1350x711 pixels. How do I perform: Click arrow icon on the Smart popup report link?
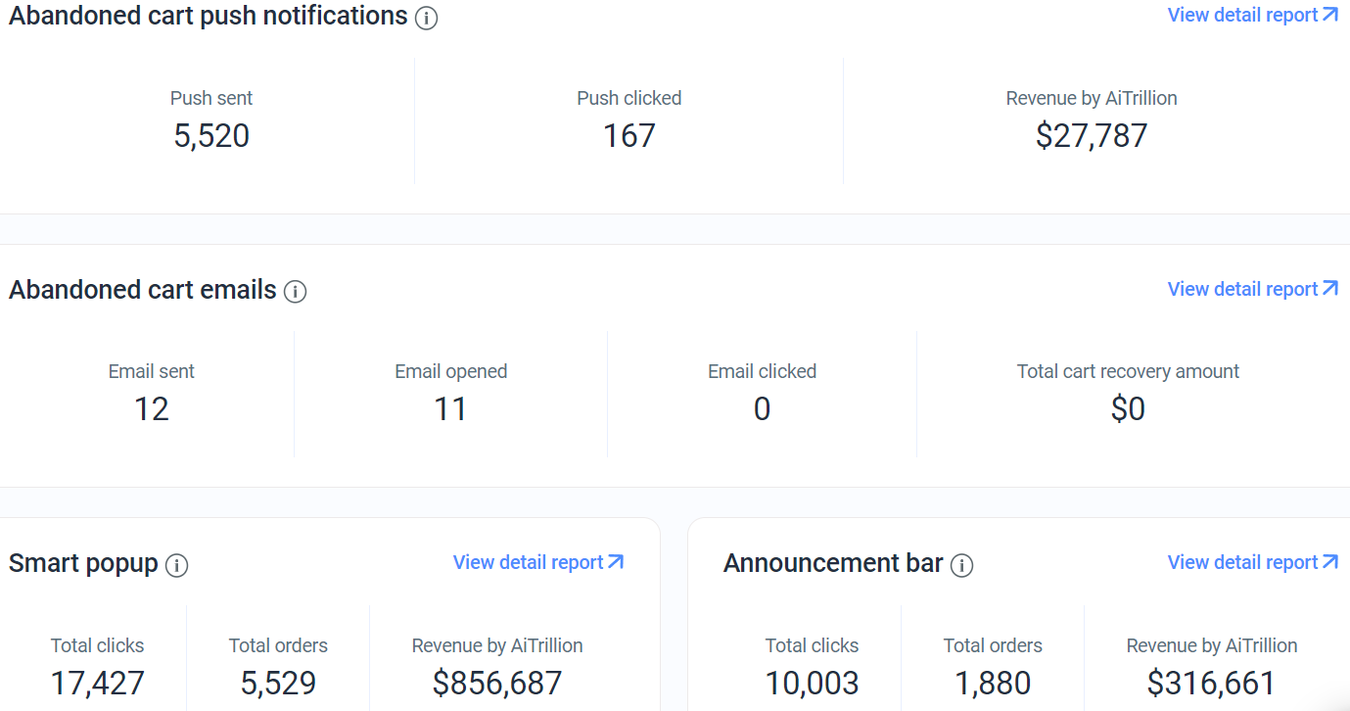coord(616,561)
